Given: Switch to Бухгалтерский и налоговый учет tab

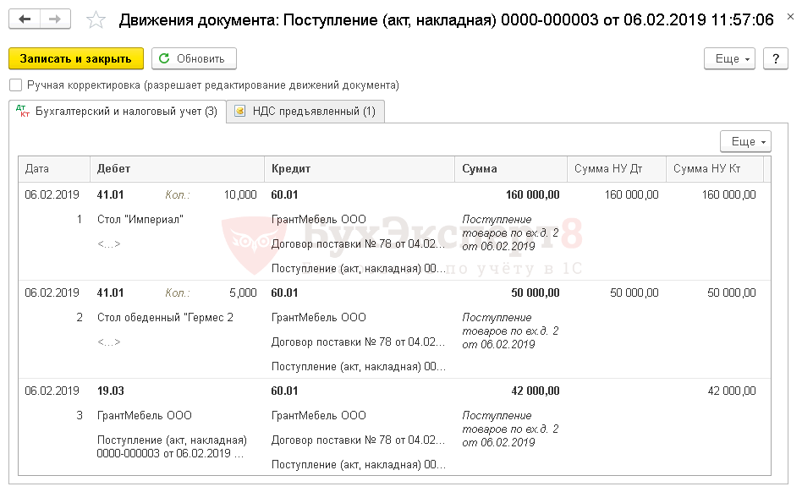Looking at the screenshot, I should 118,112.
